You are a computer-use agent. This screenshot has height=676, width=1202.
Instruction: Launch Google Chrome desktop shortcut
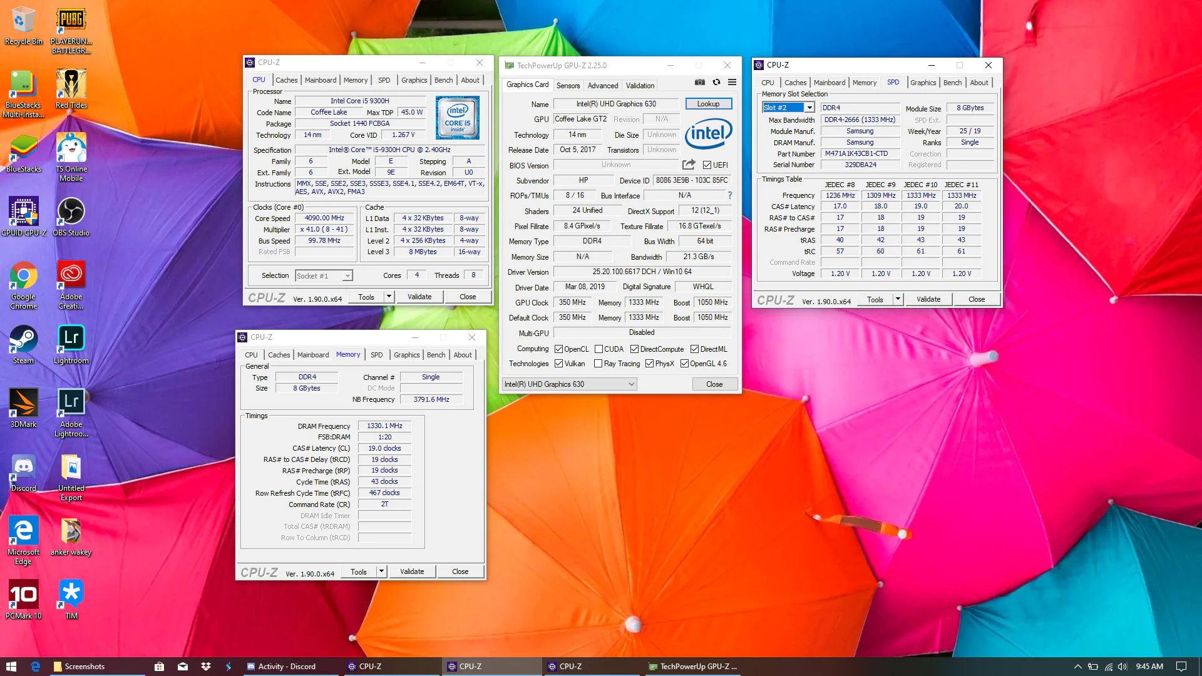23,285
